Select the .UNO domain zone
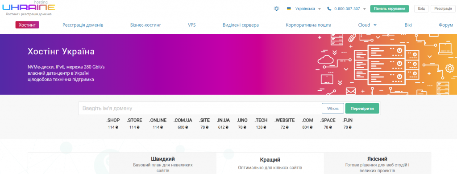 click(242, 120)
